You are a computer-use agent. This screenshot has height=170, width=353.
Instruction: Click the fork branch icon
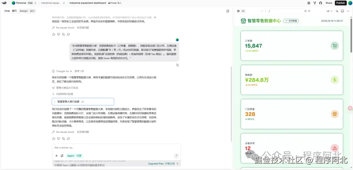[315, 3]
